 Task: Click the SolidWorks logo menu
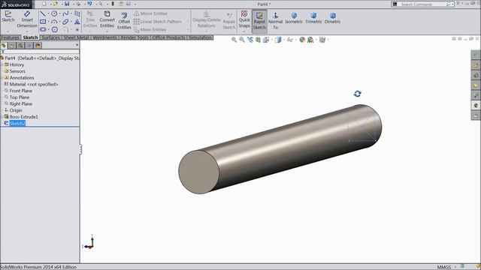tap(16, 4)
